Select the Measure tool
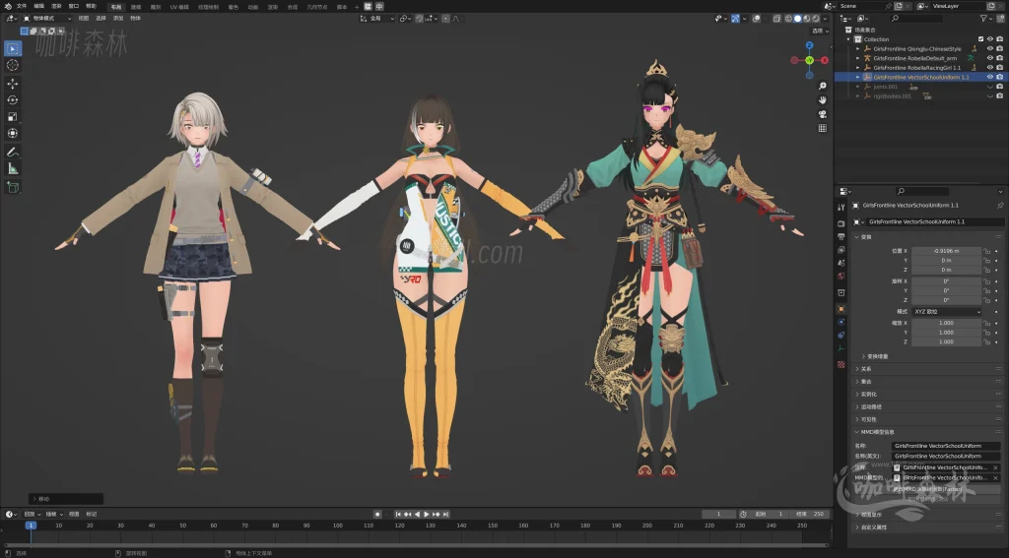The image size is (1009, 558). 12,168
